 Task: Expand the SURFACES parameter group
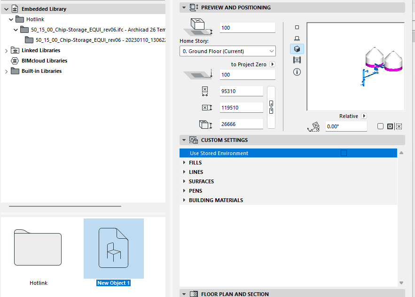[x=184, y=181]
